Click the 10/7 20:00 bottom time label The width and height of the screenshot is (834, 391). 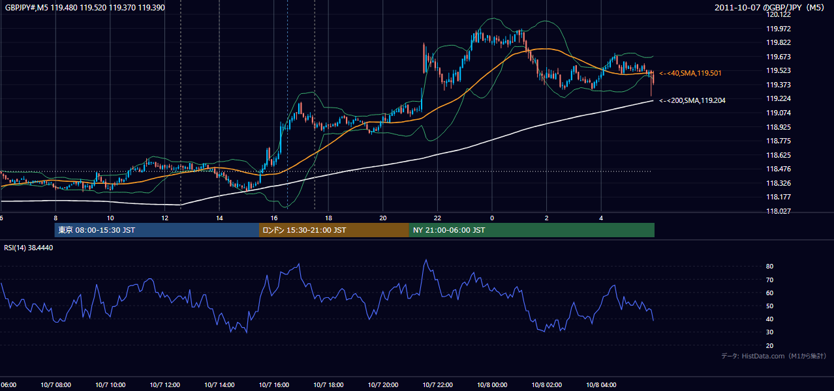coord(382,385)
